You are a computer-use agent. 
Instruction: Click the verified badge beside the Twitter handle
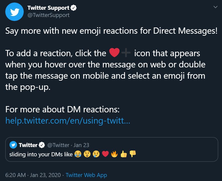tap(41, 145)
